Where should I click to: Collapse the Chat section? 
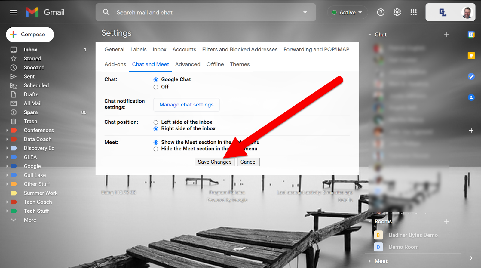tap(370, 35)
